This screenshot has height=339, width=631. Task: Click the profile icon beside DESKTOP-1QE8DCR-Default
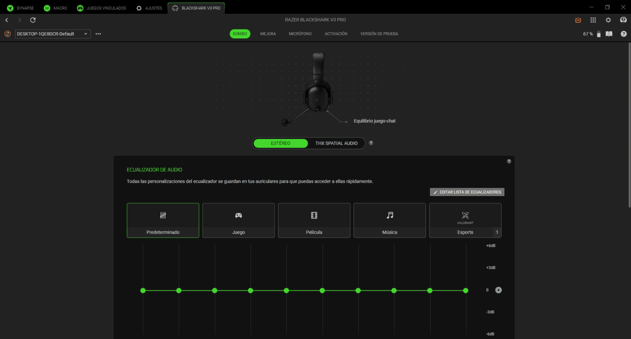[7, 34]
